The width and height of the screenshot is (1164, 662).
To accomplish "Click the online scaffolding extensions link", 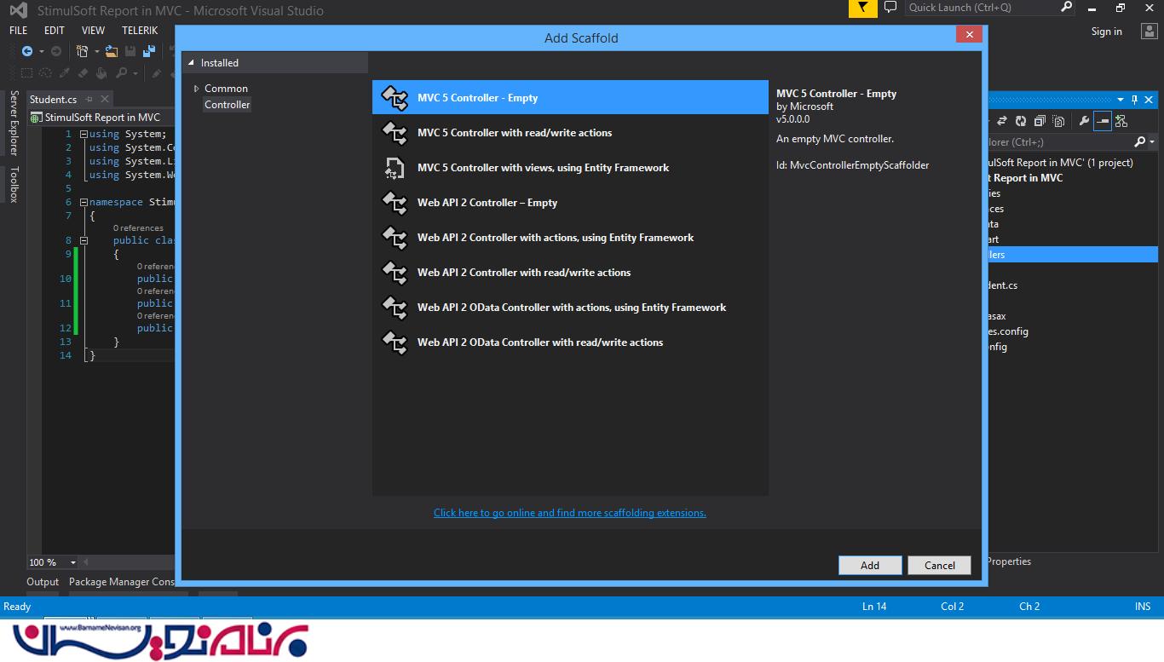I will 569,513.
